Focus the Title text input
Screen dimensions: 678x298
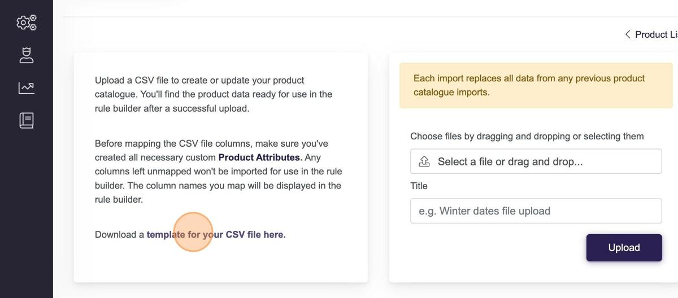click(536, 211)
